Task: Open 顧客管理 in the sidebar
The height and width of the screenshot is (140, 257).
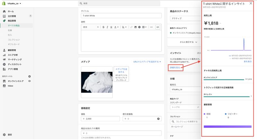Action: (x=12, y=50)
